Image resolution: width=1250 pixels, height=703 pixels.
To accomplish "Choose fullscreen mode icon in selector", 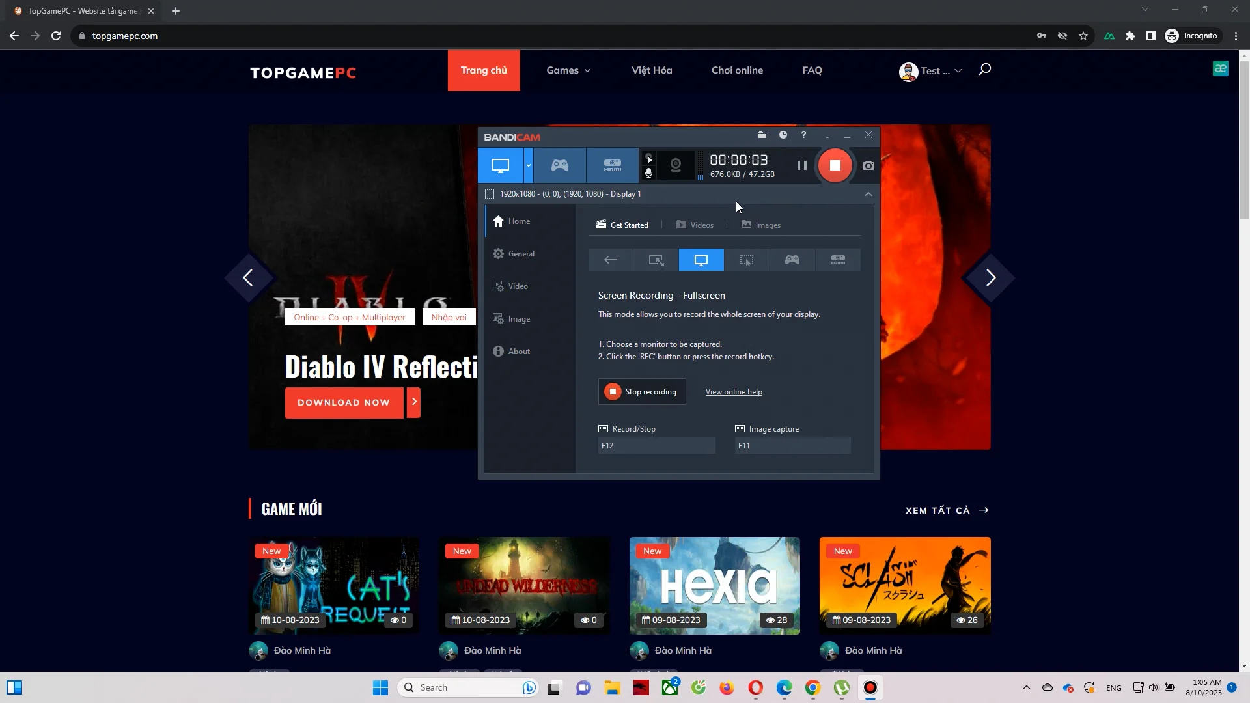I will pos(701,260).
